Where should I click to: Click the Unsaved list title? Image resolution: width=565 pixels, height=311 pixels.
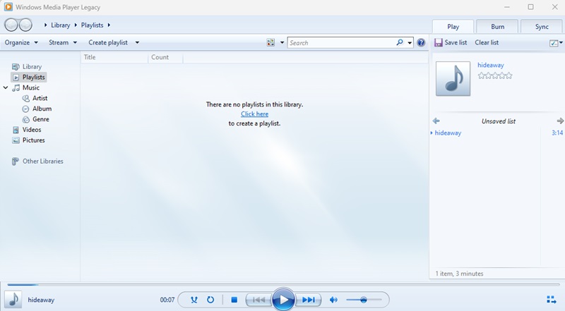tap(499, 121)
